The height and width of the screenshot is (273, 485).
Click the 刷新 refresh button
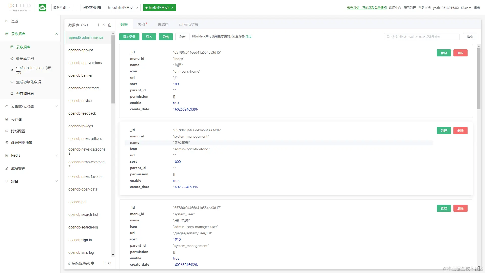click(182, 37)
